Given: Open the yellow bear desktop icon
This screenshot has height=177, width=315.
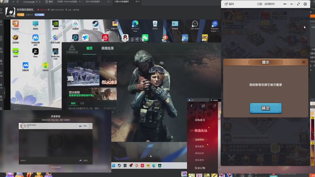Looking at the screenshot, I should (x=205, y=38).
